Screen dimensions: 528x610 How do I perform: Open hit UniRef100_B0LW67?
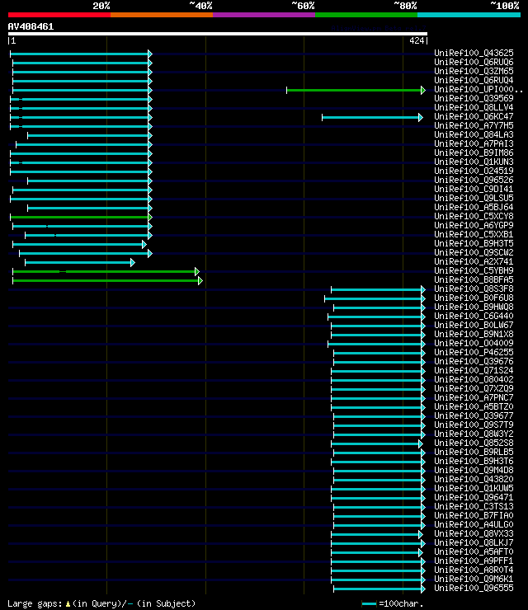474,325
